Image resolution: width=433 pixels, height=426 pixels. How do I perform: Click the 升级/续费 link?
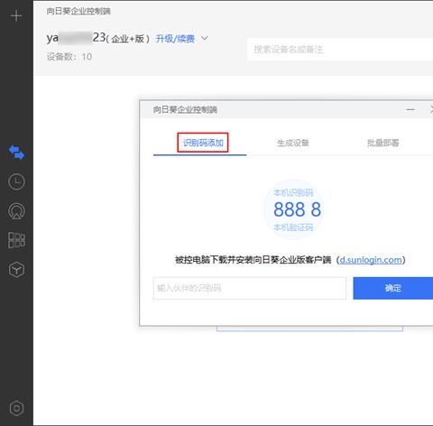[175, 39]
